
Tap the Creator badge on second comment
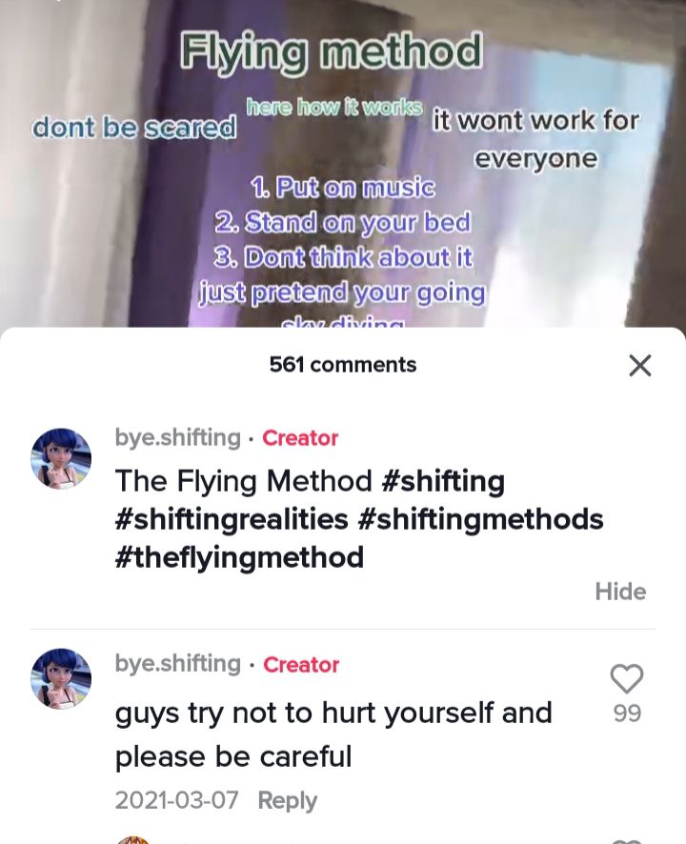point(301,665)
